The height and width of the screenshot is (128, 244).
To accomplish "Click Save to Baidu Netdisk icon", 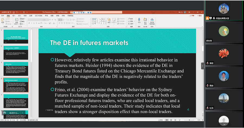I will (152, 21).
